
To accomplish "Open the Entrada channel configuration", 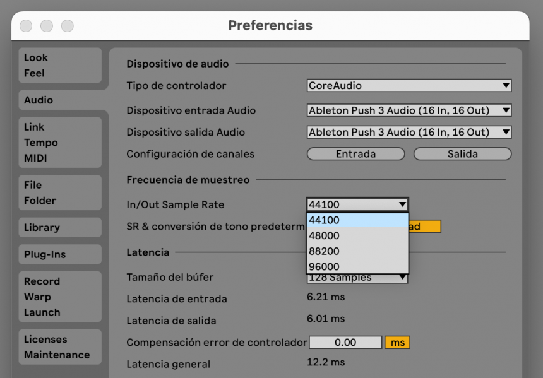I will tap(355, 153).
